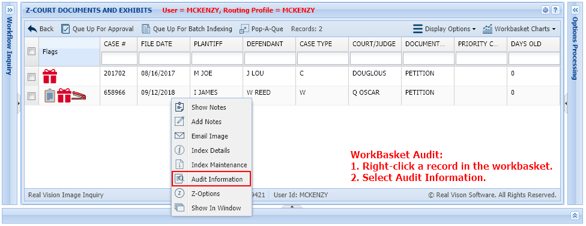Click Que Up For Batch Indexing button
586x226 pixels.
click(x=187, y=29)
